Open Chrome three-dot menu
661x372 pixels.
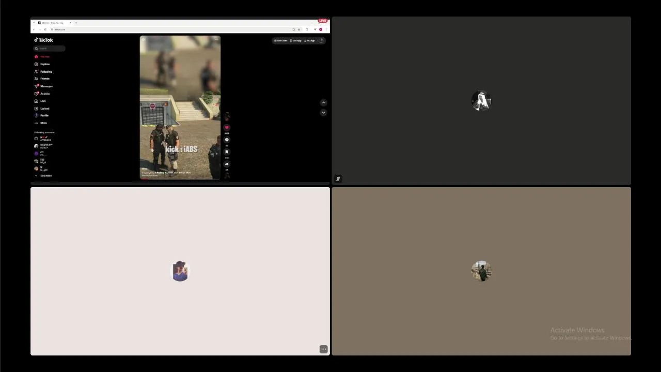pos(326,29)
